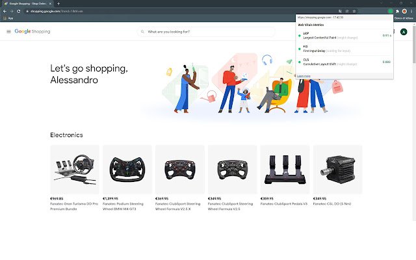Open the €349.95 ClubSport Formula V2.5 wheel thumbnail
Screen dimensions: 416x260
(x=233, y=170)
